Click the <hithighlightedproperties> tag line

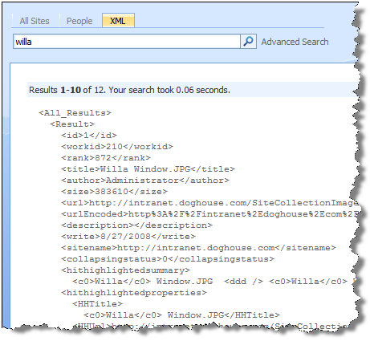[x=134, y=293]
